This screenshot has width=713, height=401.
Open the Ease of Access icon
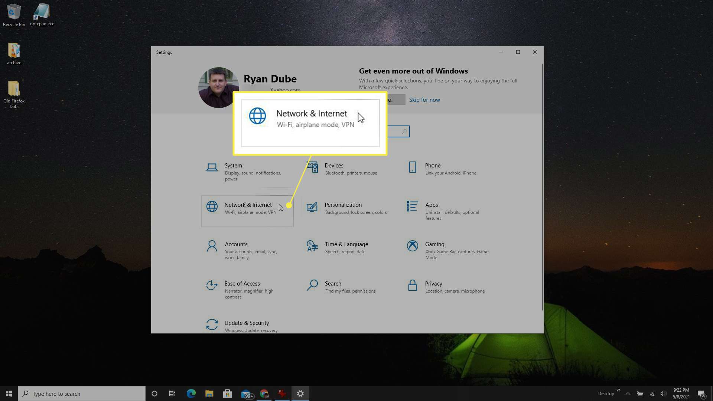(x=212, y=285)
